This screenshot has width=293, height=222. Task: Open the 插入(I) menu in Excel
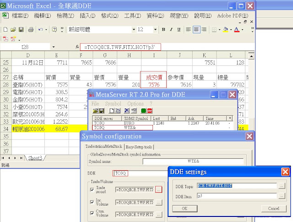(x=87, y=16)
